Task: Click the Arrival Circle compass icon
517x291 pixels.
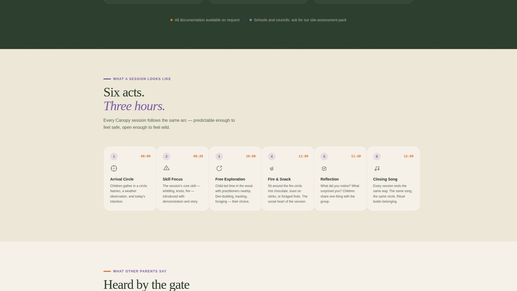Action: point(114,168)
